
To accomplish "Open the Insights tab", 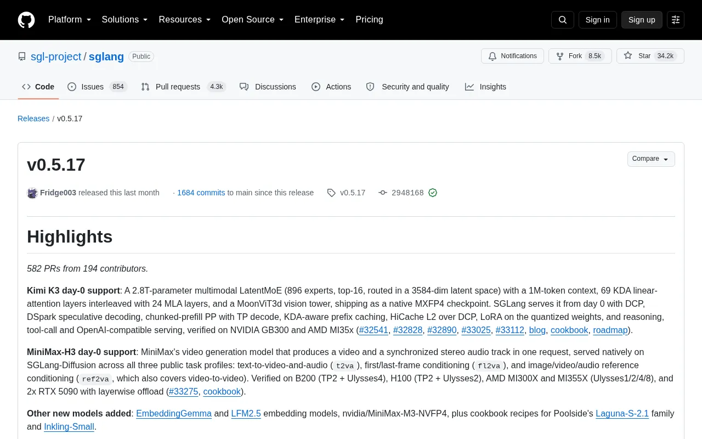I will tap(485, 87).
